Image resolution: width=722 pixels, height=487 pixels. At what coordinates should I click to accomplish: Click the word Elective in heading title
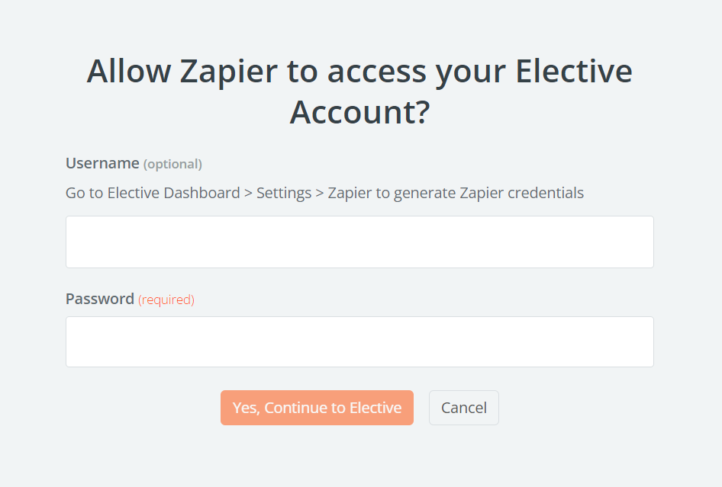point(574,72)
